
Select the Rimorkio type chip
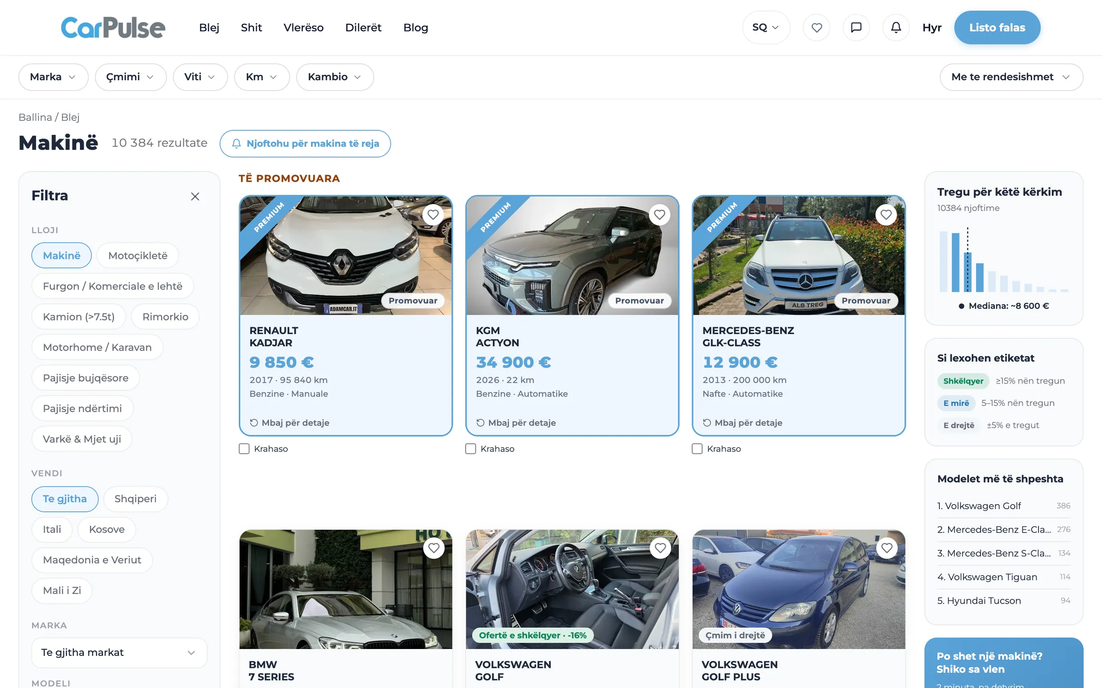tap(165, 316)
